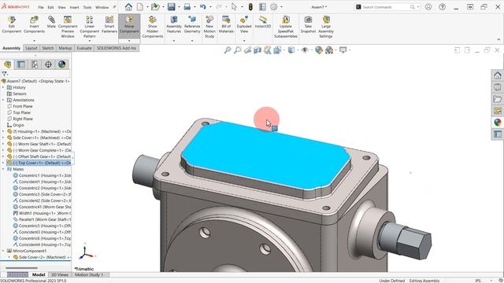This screenshot has width=504, height=283.
Task: Toggle the Instant3D tool
Action: point(263,23)
